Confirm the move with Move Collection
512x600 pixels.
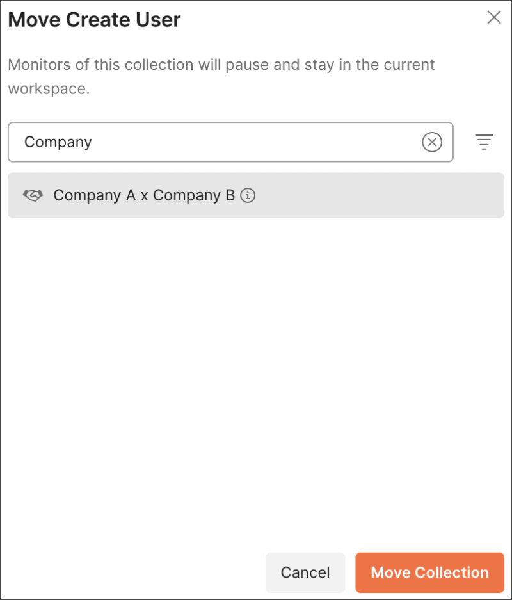429,572
